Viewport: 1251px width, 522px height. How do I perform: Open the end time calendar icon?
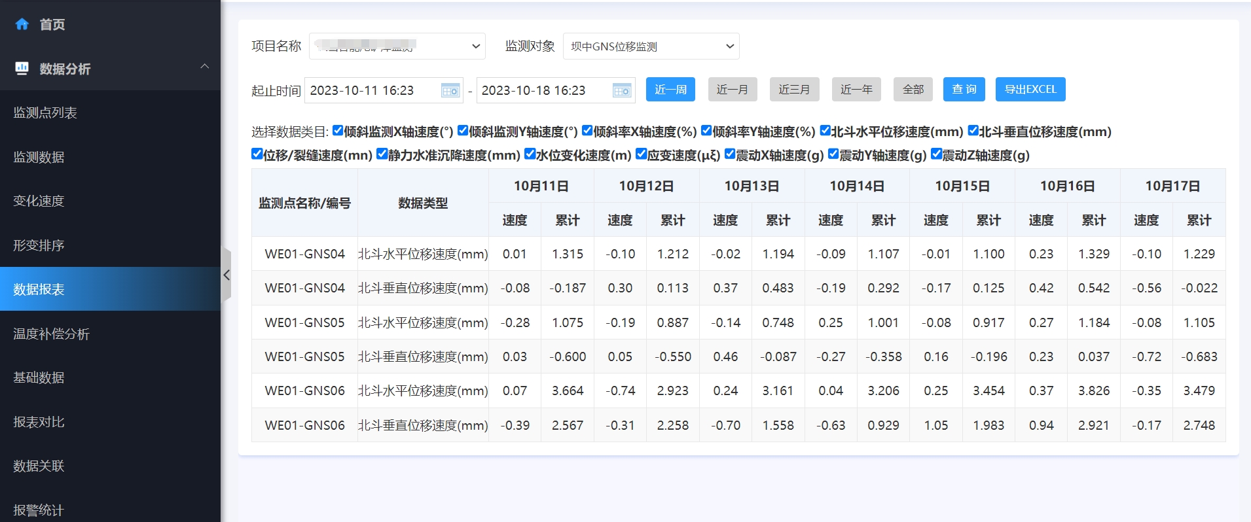pyautogui.click(x=622, y=90)
